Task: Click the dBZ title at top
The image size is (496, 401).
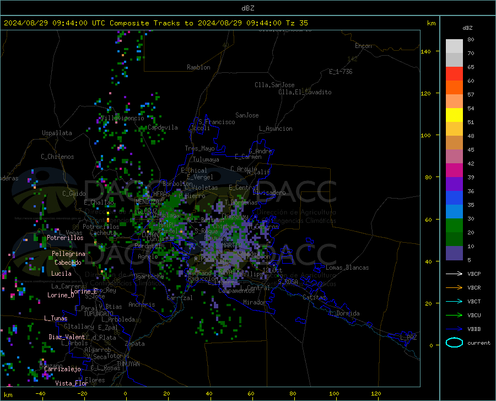Action: tap(247, 8)
